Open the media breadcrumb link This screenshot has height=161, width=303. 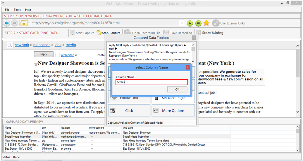(x=71, y=45)
